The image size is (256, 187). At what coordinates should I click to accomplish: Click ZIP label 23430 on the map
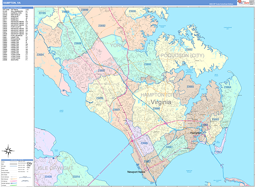coord(48,177)
